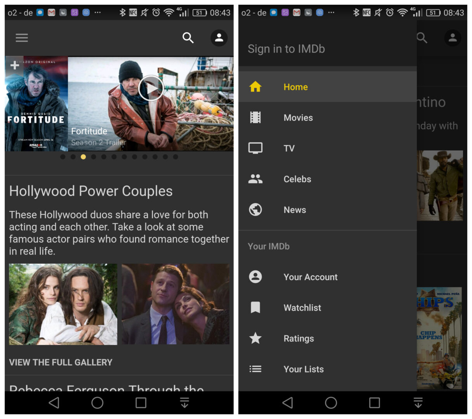Image resolution: width=472 pixels, height=419 pixels.
Task: Select the third carousel page indicator dot
Action: point(83,157)
